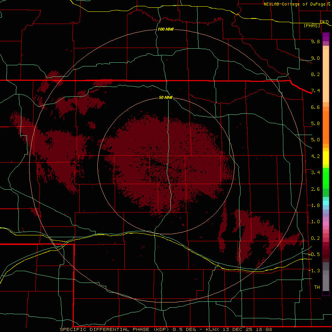Click the -0.5 value on the scale
This screenshot has width=332, height=332.
[314, 254]
